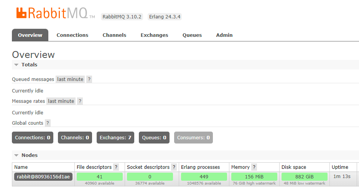Open the Connections tab
The width and height of the screenshot is (359, 188).
[x=72, y=35]
